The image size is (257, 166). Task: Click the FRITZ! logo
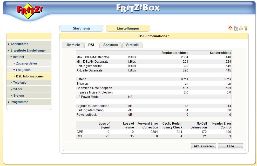[30, 11]
